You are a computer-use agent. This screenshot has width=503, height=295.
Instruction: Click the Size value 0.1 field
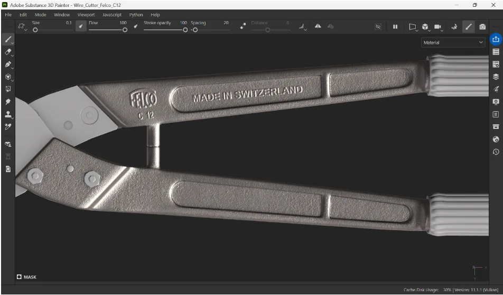click(x=69, y=23)
